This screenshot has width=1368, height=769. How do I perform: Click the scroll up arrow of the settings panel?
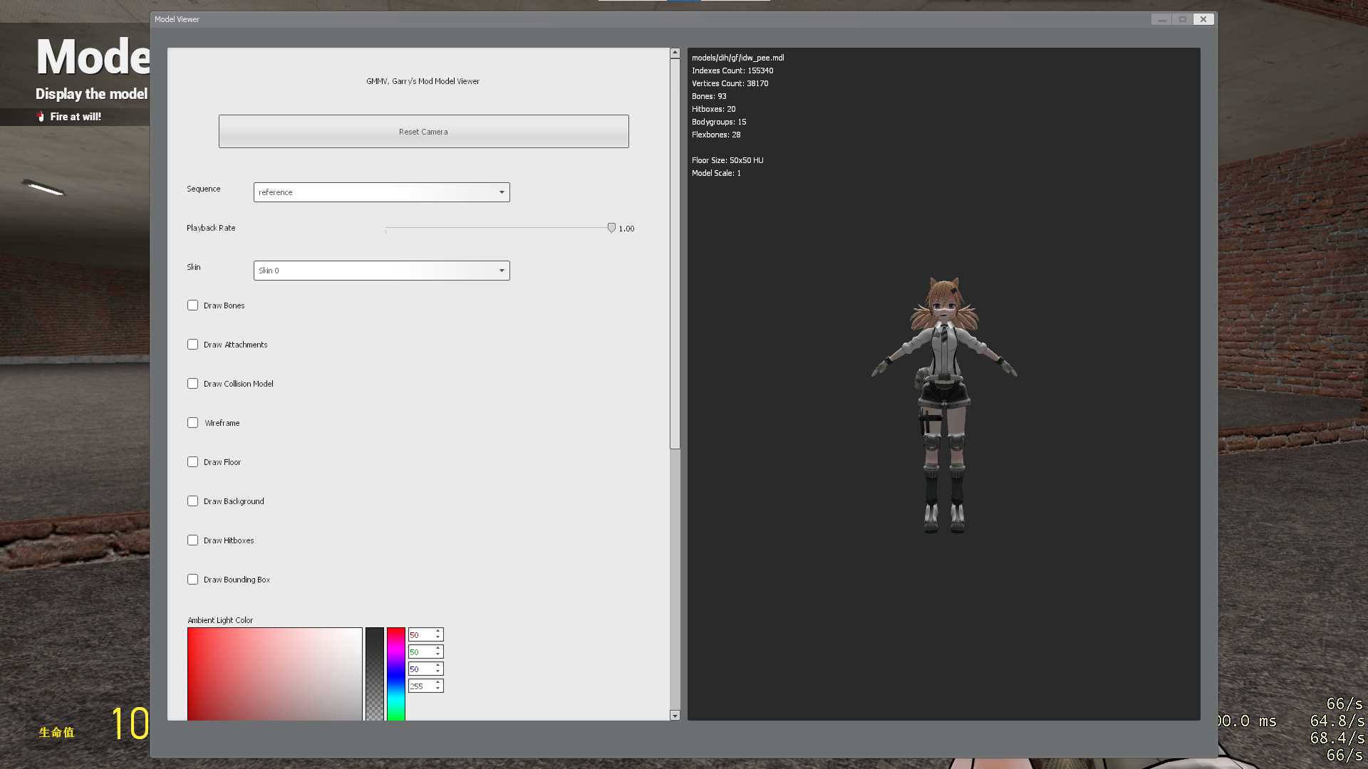point(675,53)
